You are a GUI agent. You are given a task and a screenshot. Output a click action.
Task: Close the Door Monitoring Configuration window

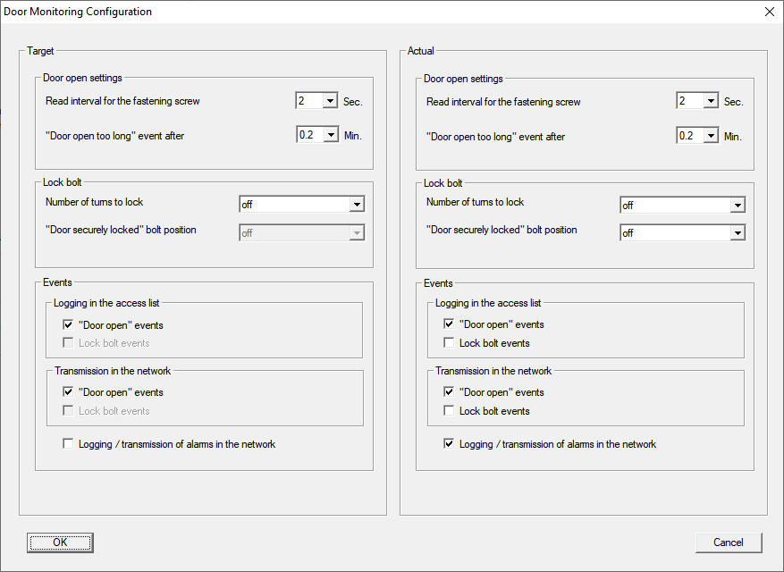769,12
